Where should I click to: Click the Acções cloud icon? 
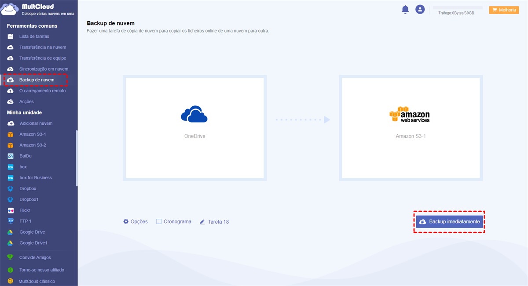pyautogui.click(x=11, y=101)
